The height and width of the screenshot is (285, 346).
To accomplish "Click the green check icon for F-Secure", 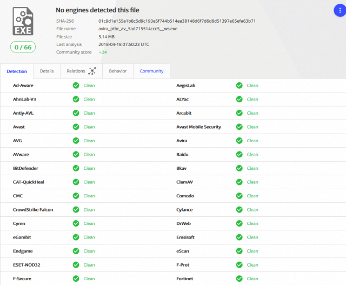I will coord(76,279).
